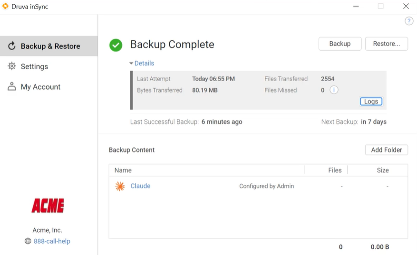Screen dimensions: 417x255
Task: Click the Backup & Restore refresh icon
Action: point(12,46)
